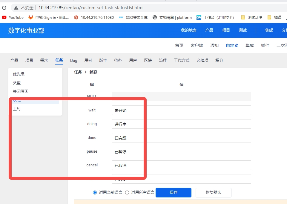Click the wait value field 未开始
This screenshot has width=287, height=204.
pyautogui.click(x=181, y=110)
